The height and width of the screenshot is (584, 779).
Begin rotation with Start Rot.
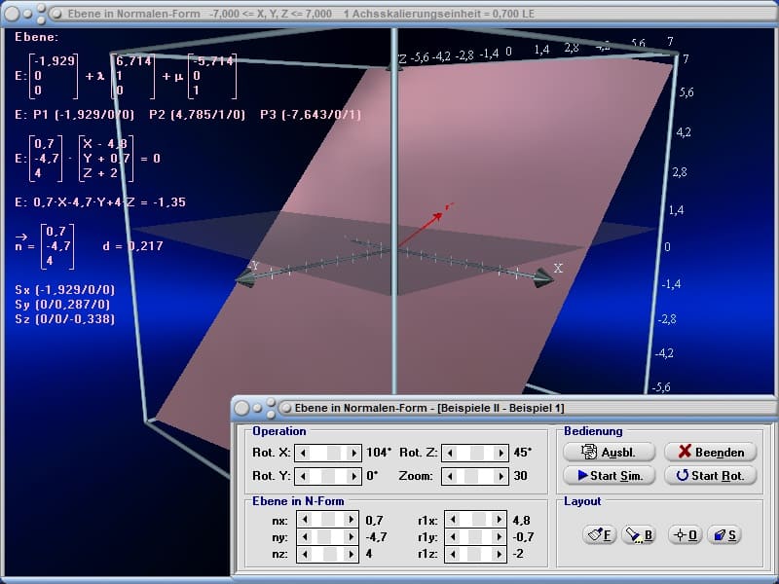(711, 475)
